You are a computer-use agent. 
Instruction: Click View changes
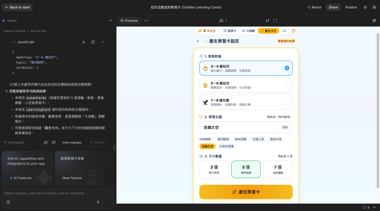[x=72, y=142]
